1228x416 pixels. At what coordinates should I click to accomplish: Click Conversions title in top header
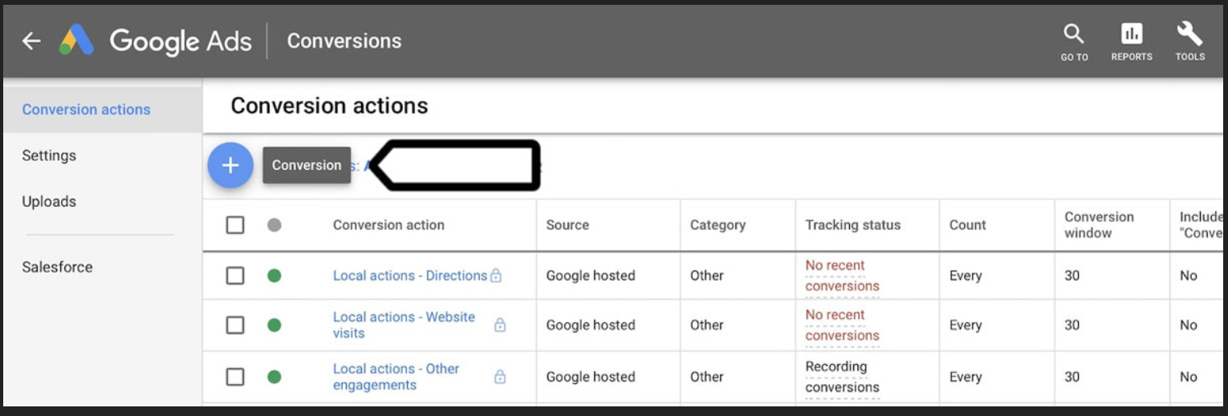click(x=344, y=41)
